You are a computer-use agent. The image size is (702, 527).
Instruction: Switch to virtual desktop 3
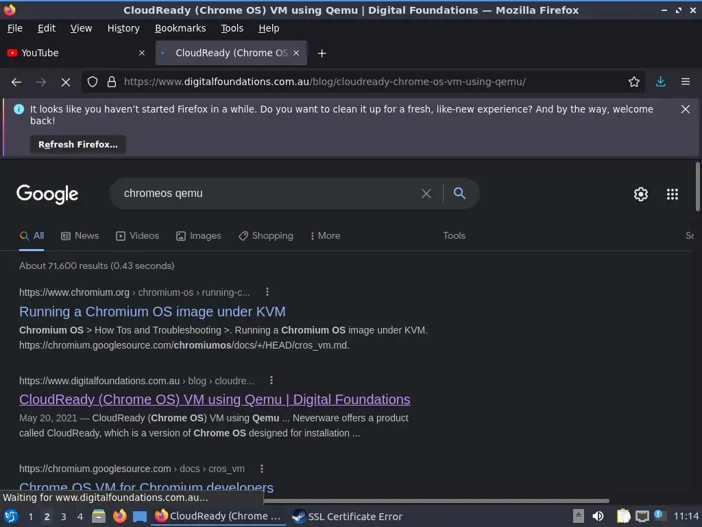[64, 517]
